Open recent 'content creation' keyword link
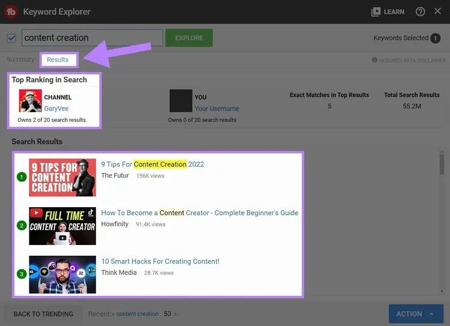The width and height of the screenshot is (450, 326). pos(137,314)
